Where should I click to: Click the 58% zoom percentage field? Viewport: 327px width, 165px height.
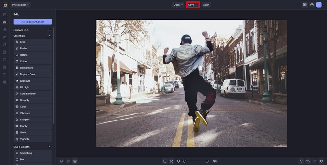[x=215, y=161]
